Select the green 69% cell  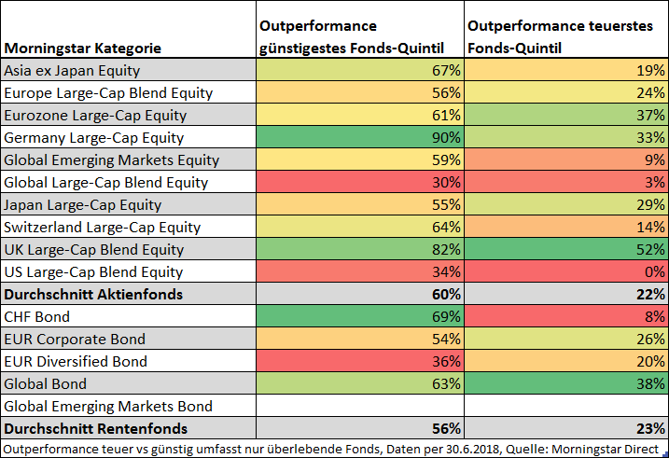point(360,316)
